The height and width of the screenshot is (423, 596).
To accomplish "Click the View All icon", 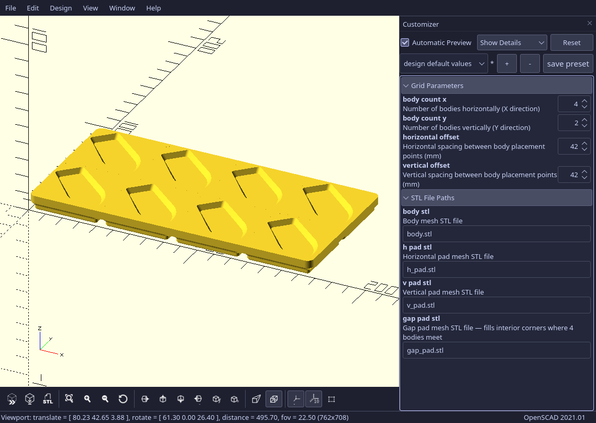I will pos(69,399).
